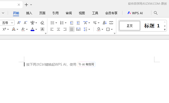
Task: Open search with the magnifier icon
Action: (156, 13)
